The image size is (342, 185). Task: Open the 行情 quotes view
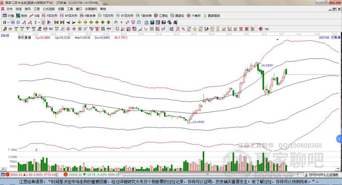[8, 16]
